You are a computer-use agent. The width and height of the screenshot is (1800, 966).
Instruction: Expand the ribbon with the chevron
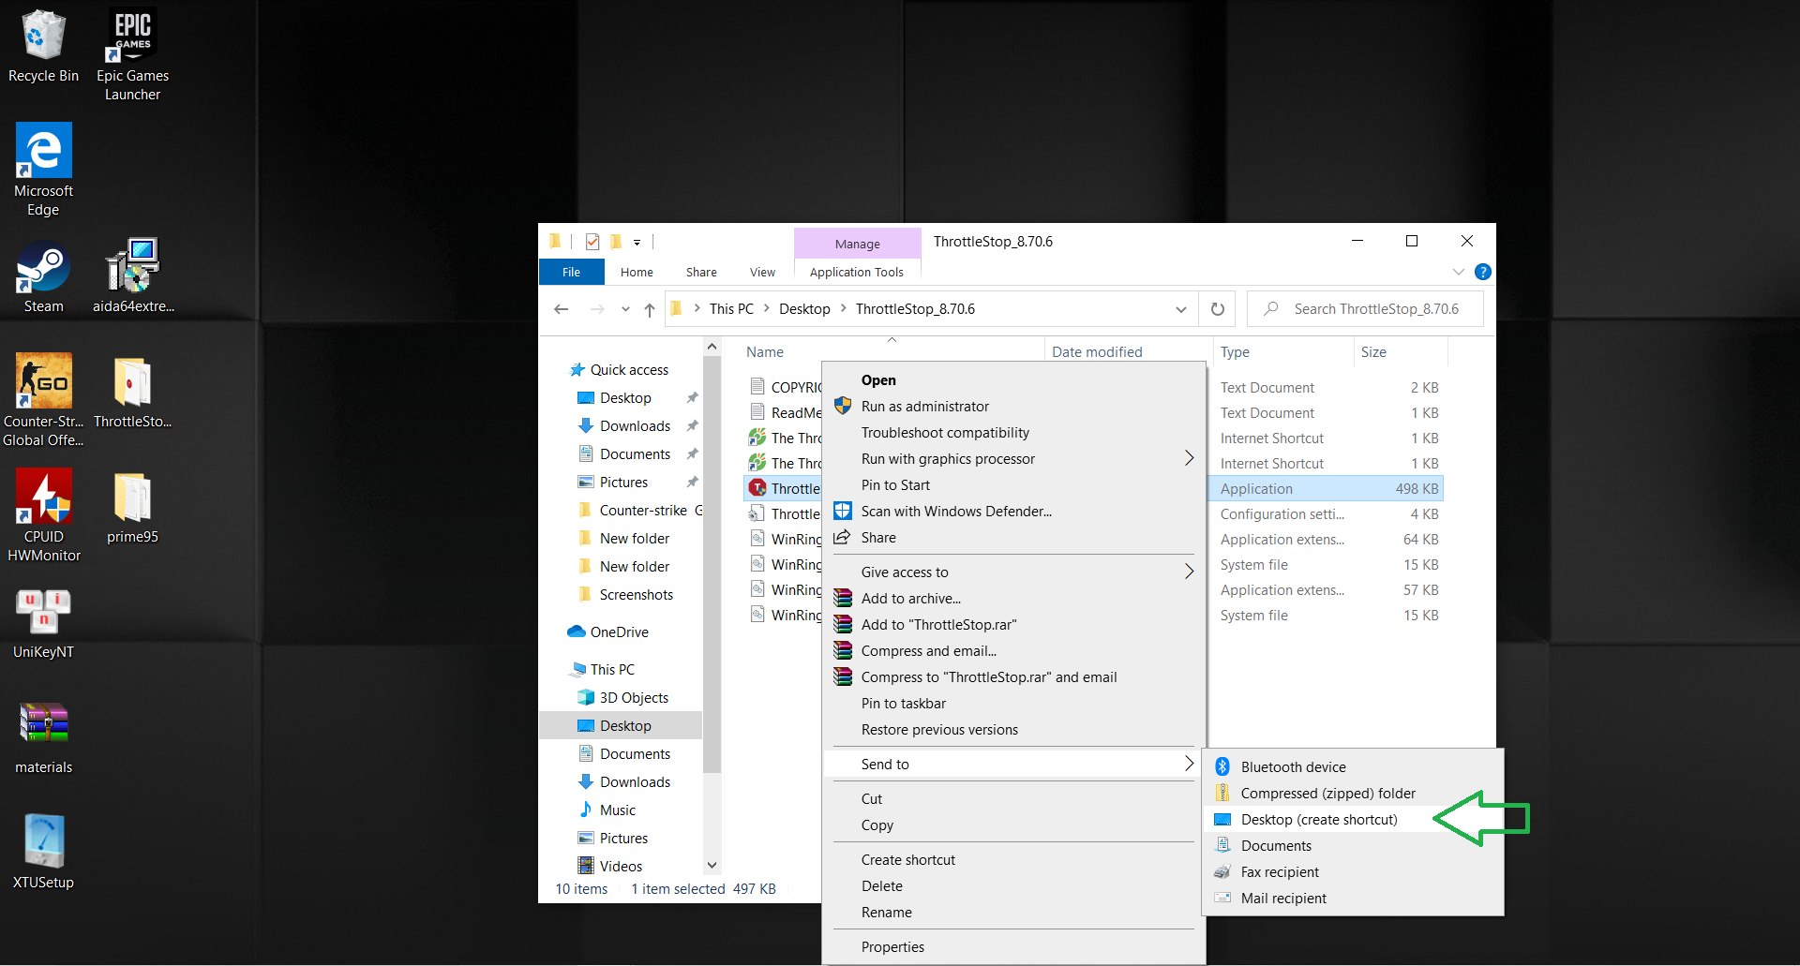1458,272
